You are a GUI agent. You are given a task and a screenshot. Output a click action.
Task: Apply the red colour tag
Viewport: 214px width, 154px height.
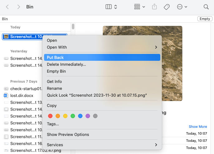point(50,116)
